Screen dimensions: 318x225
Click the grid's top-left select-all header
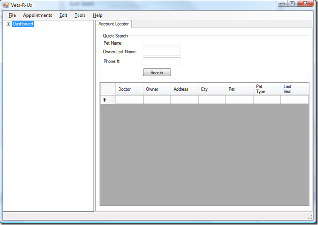click(108, 89)
